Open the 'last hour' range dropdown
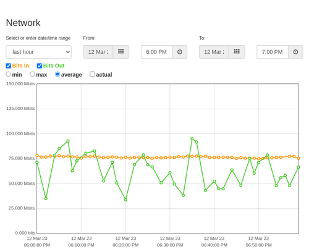Viewport: 309px width, 249px height. pyautogui.click(x=39, y=52)
